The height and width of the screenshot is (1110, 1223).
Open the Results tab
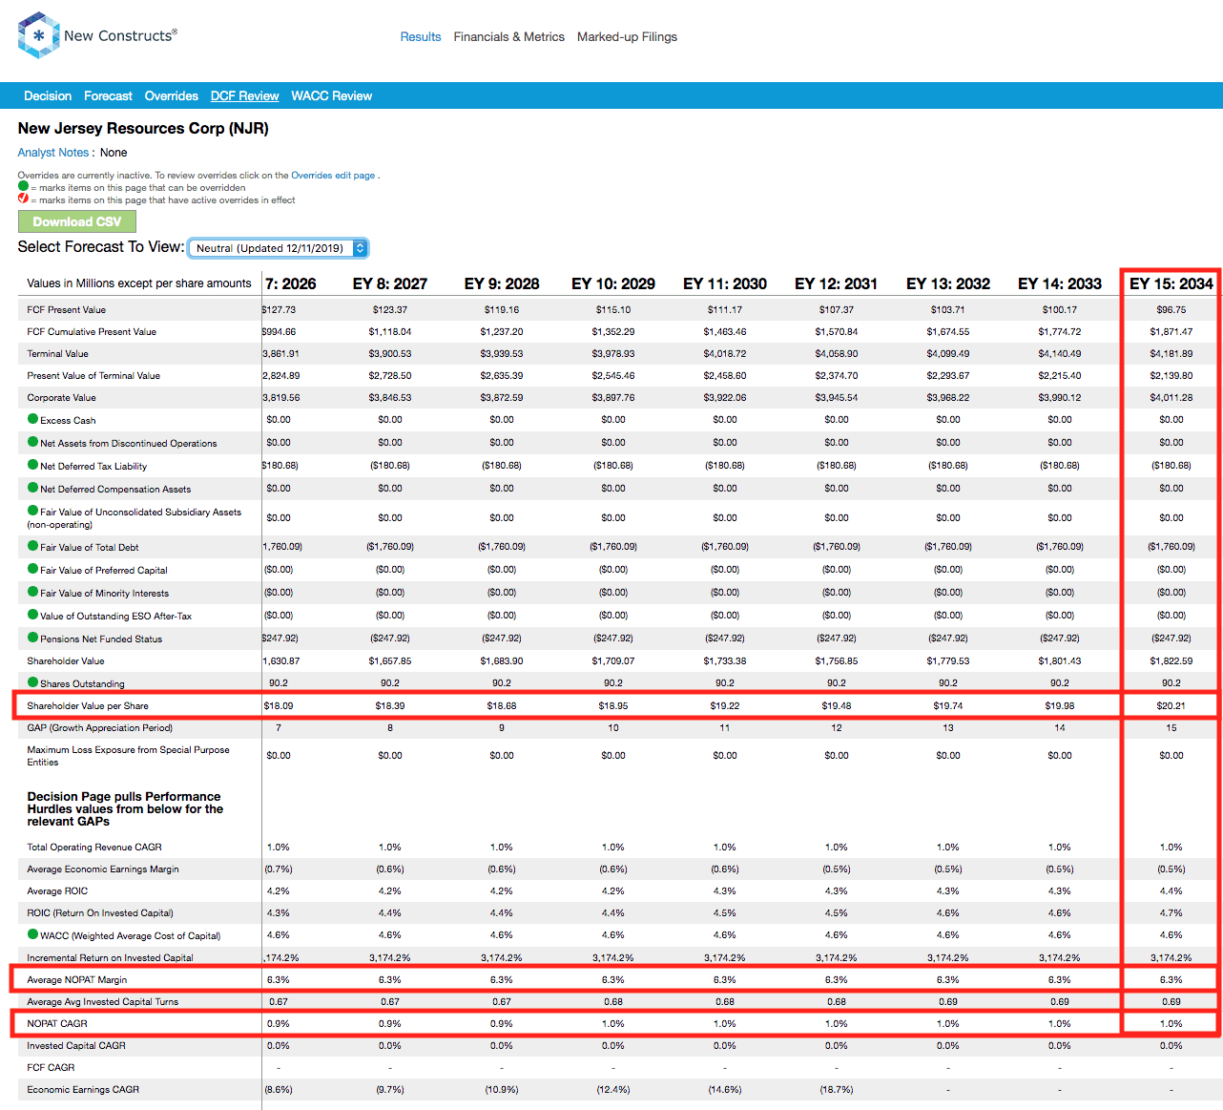click(x=421, y=37)
